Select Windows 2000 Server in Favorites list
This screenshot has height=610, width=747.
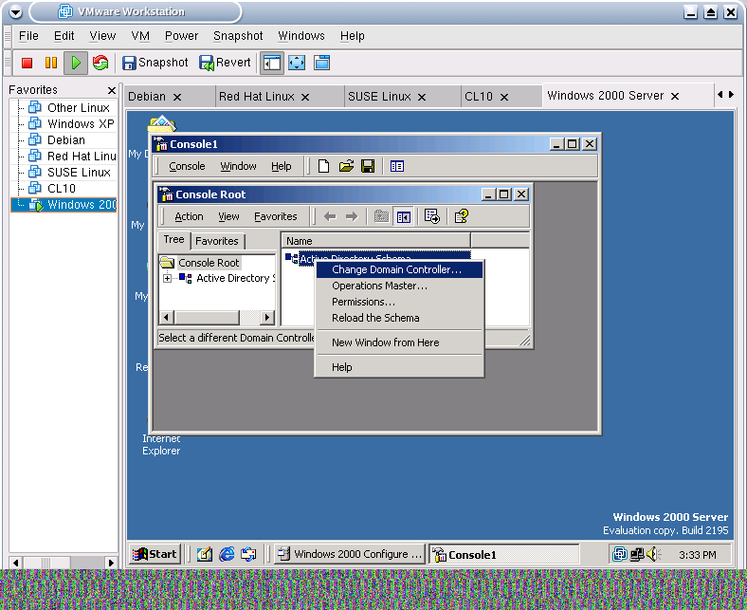[64, 205]
